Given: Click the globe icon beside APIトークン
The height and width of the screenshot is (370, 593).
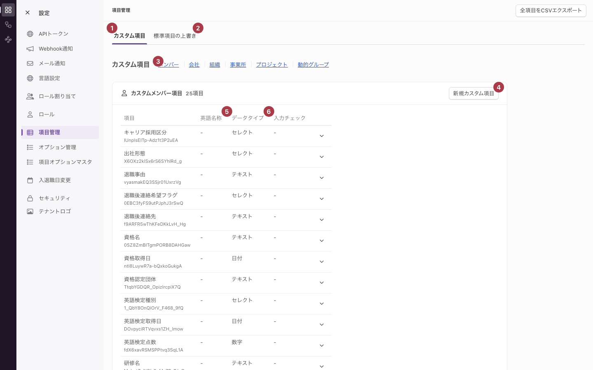Looking at the screenshot, I should pyautogui.click(x=30, y=34).
